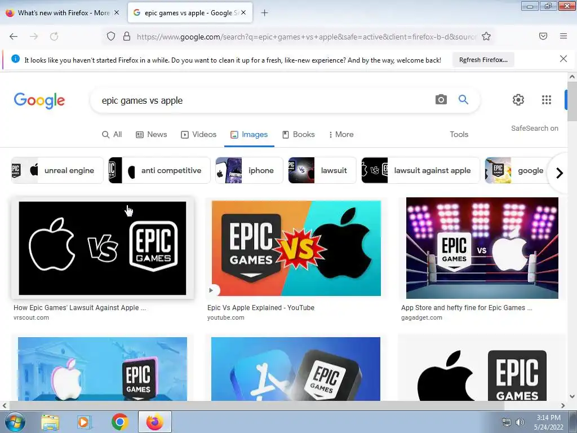Bookmark this page with the star icon
The height and width of the screenshot is (433, 577).
click(x=486, y=36)
